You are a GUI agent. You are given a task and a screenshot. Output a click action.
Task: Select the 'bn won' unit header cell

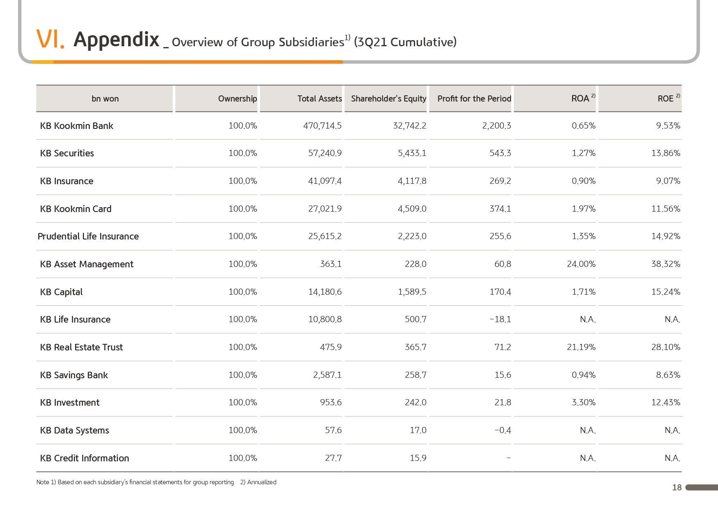coord(105,99)
